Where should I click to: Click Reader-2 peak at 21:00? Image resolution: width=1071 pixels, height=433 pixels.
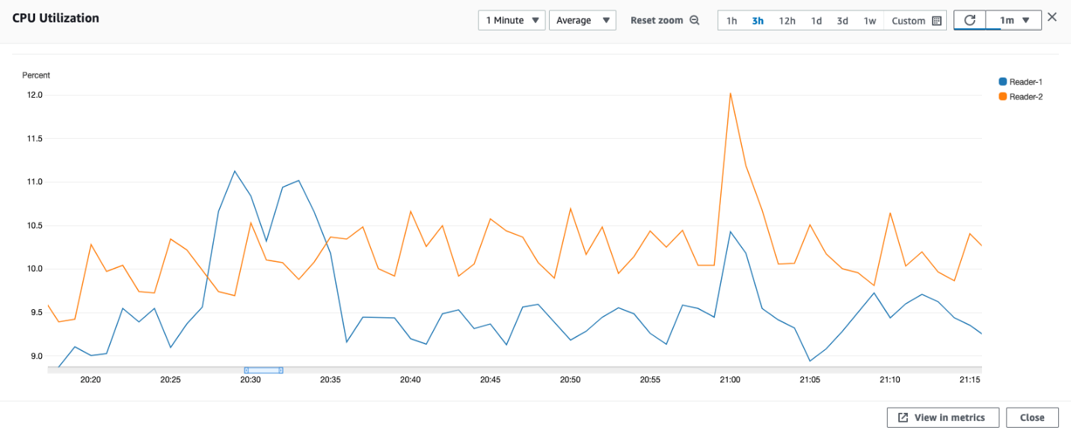click(x=730, y=93)
